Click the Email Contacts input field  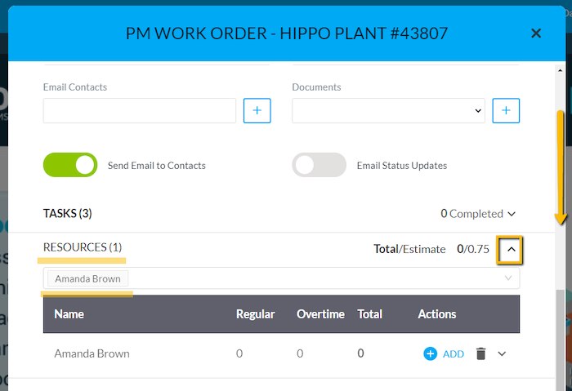pyautogui.click(x=140, y=110)
